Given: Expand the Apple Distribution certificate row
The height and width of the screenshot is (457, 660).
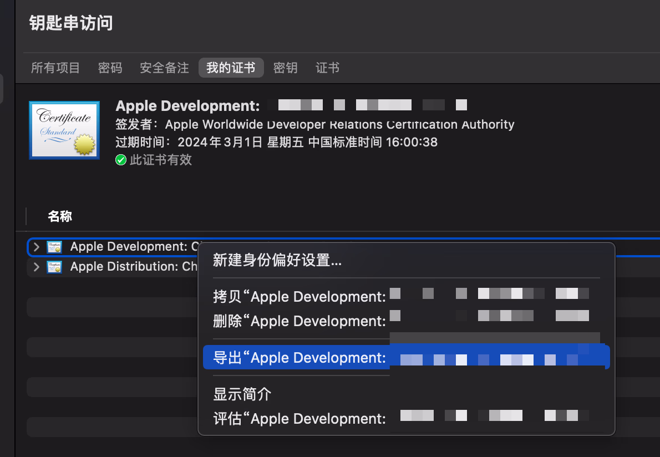Looking at the screenshot, I should click(x=37, y=267).
